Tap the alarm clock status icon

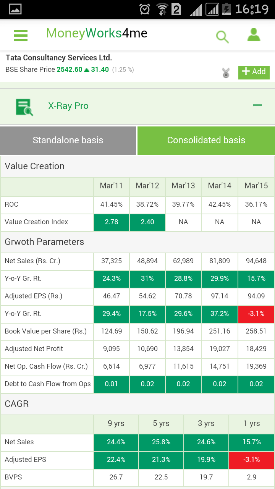pyautogui.click(x=145, y=9)
